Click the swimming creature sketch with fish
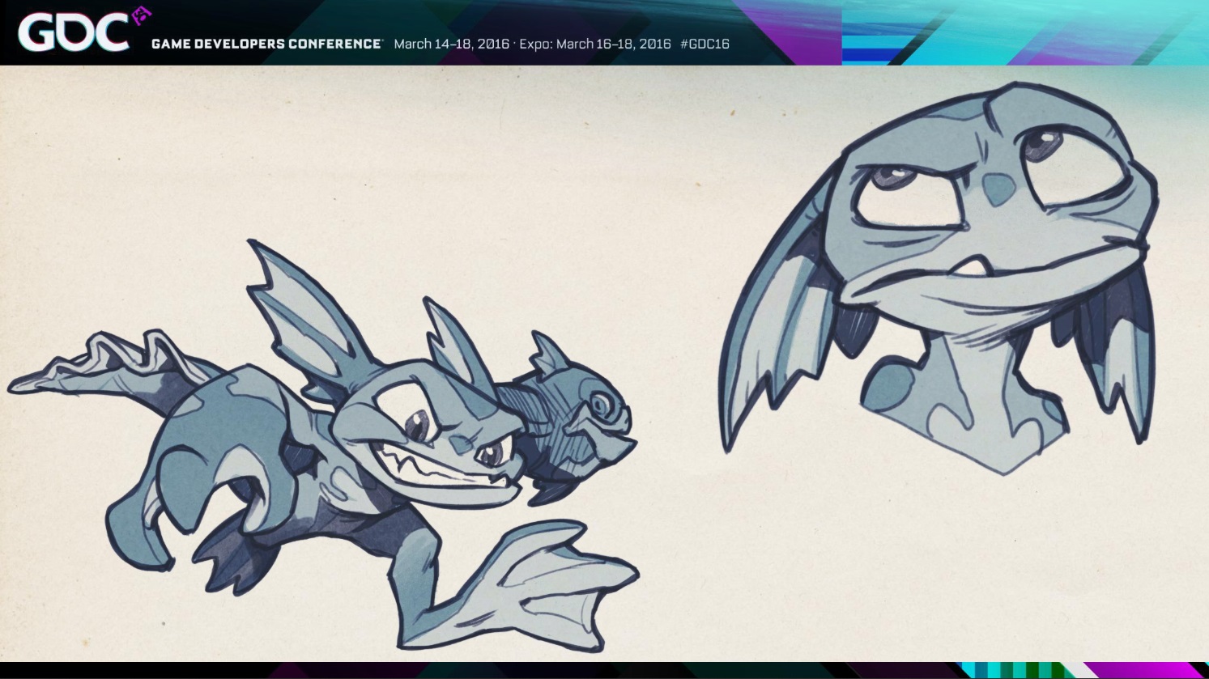 point(324,446)
